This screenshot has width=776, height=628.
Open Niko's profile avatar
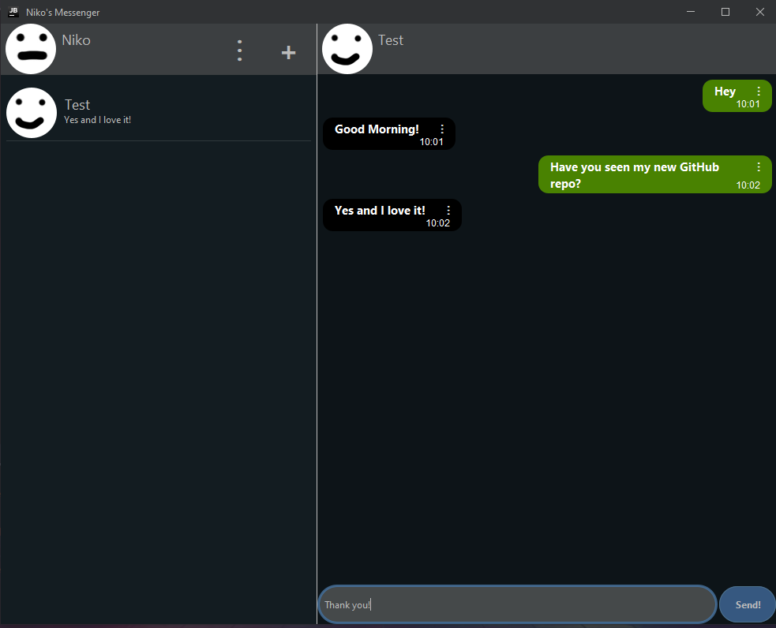[31, 49]
